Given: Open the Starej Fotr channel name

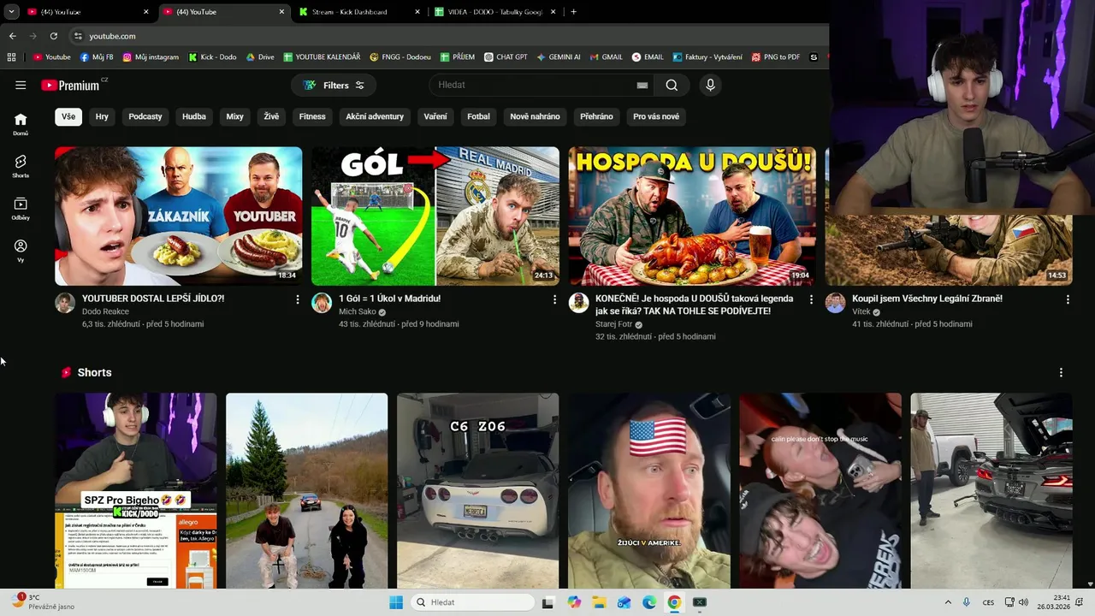Looking at the screenshot, I should tap(613, 324).
